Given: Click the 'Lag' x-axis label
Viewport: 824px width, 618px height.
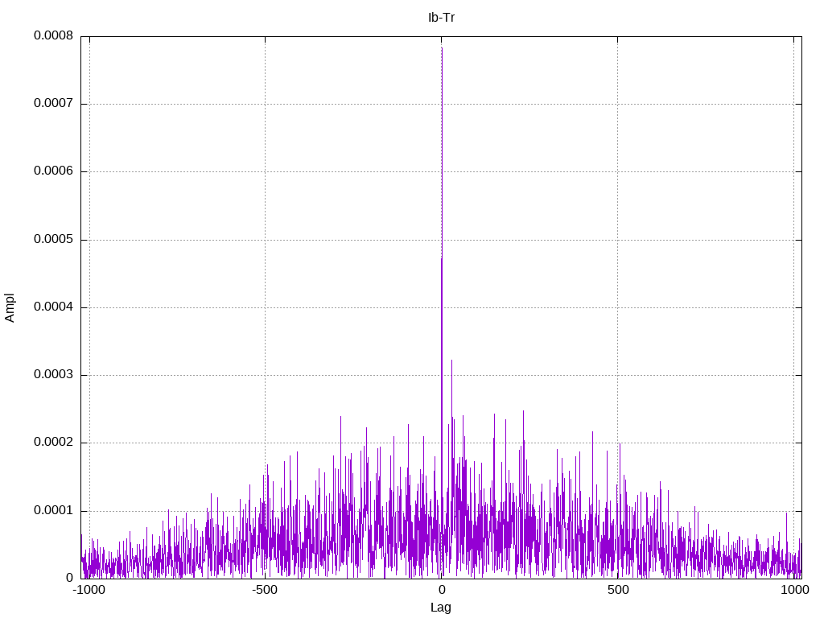Looking at the screenshot, I should pyautogui.click(x=441, y=608).
